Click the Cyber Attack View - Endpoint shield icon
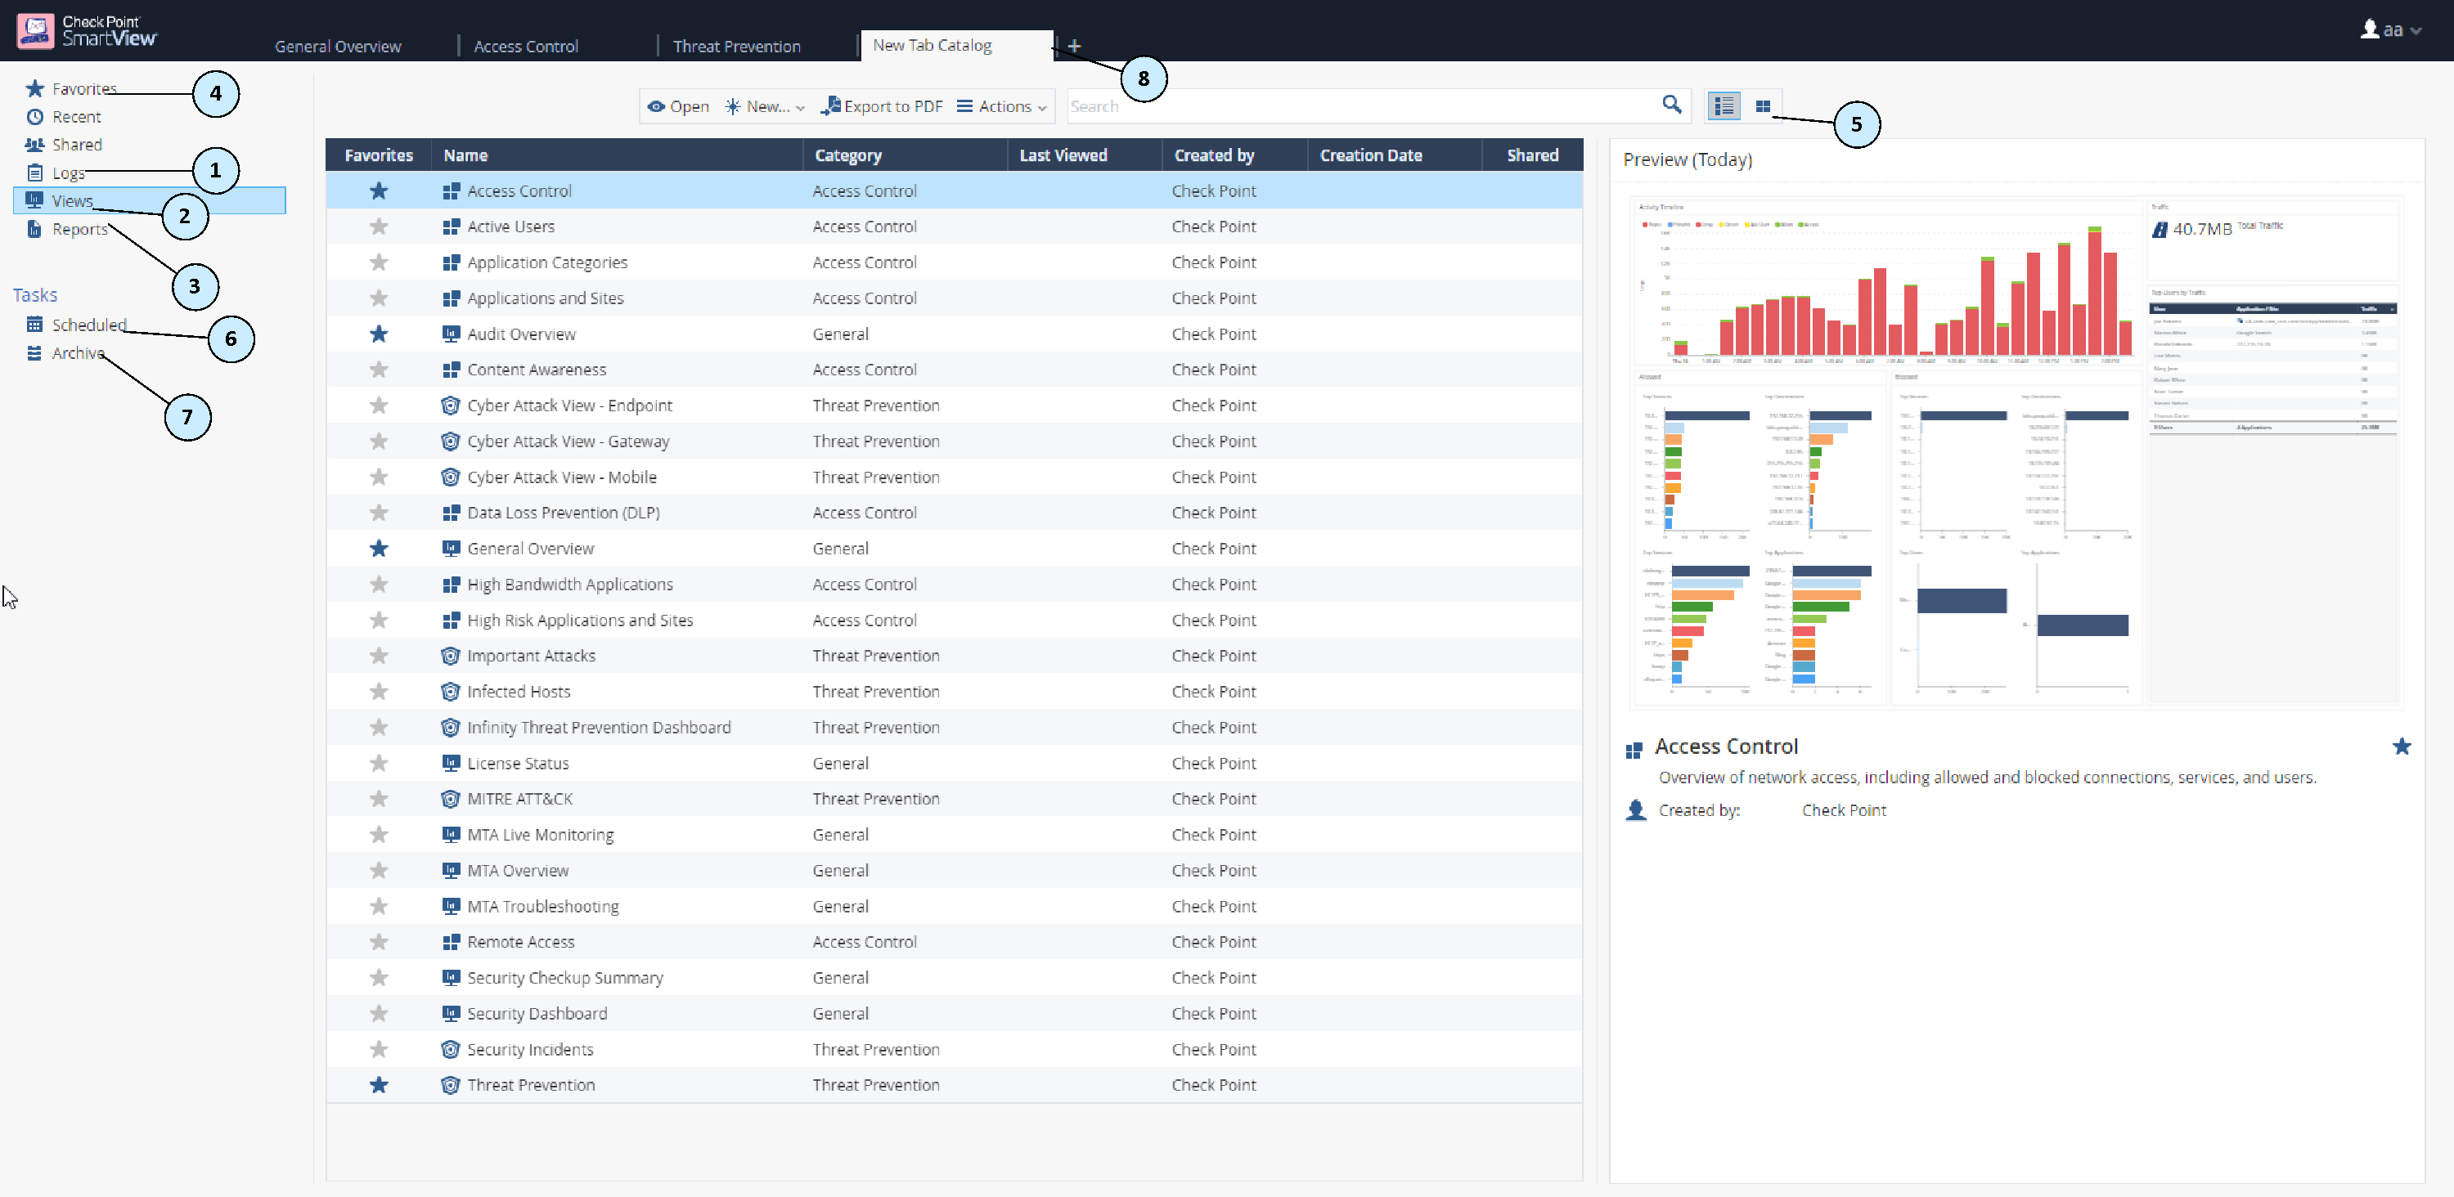 point(452,406)
